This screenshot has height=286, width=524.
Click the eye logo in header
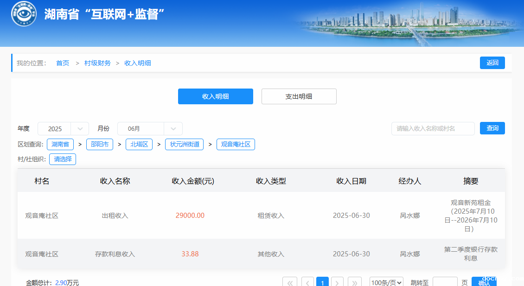pos(24,14)
